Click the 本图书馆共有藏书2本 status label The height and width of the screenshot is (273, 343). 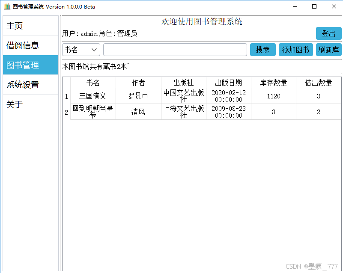[96, 66]
